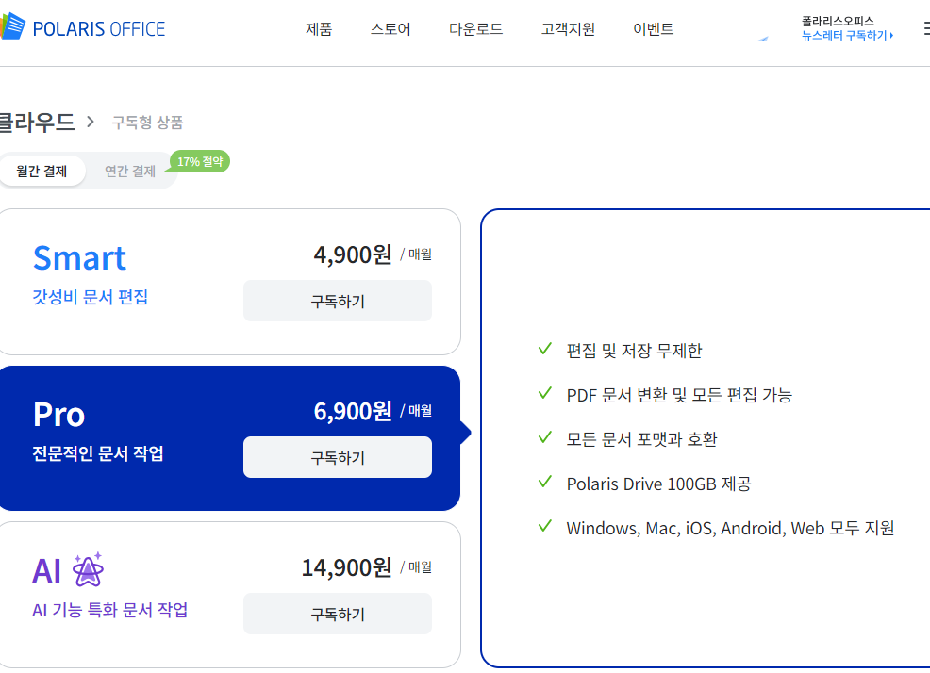
Task: Click the breadcrumb chevron after 클라우드
Action: click(91, 122)
